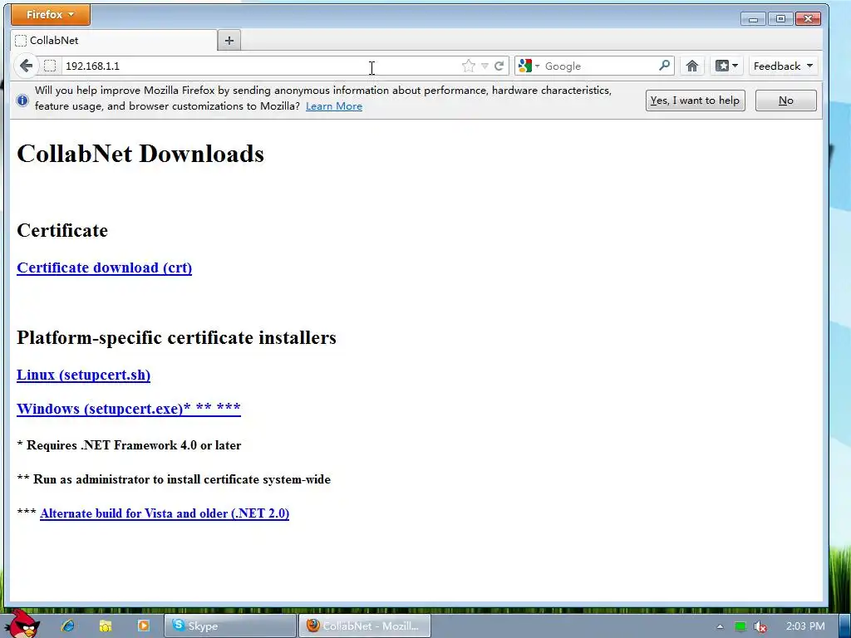The width and height of the screenshot is (851, 638).
Task: Click the muted volume tray icon
Action: (760, 626)
